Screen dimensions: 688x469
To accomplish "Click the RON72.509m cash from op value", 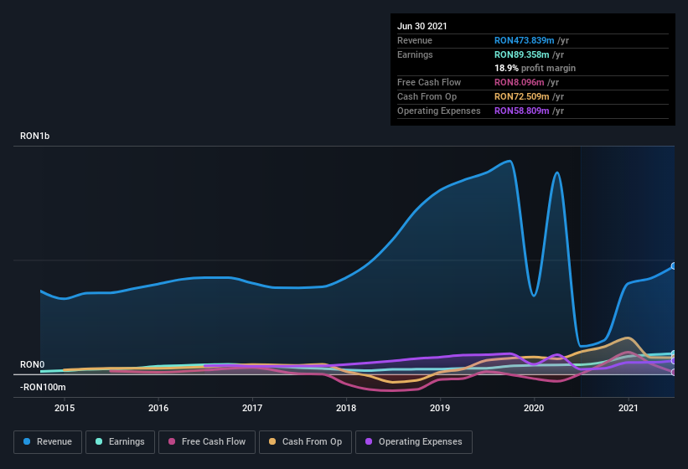I will tap(522, 96).
